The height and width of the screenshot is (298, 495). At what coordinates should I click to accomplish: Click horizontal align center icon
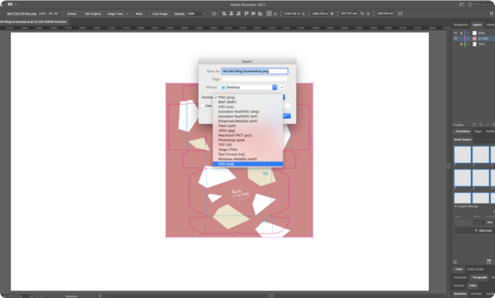pos(231,13)
